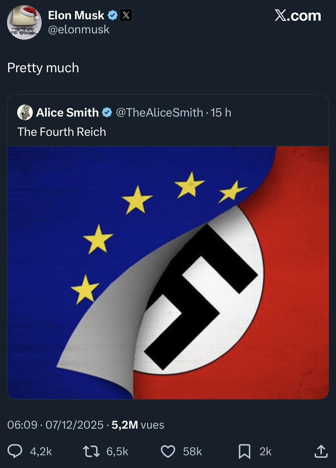Image resolution: width=336 pixels, height=468 pixels.
Task: Click the Alice Smith display name
Action: pos(67,113)
